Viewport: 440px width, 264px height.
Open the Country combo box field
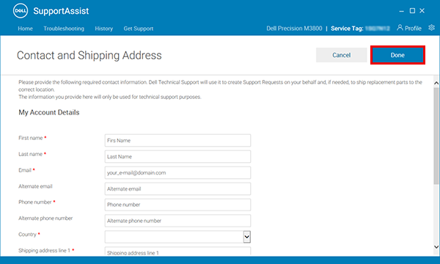[x=177, y=237]
